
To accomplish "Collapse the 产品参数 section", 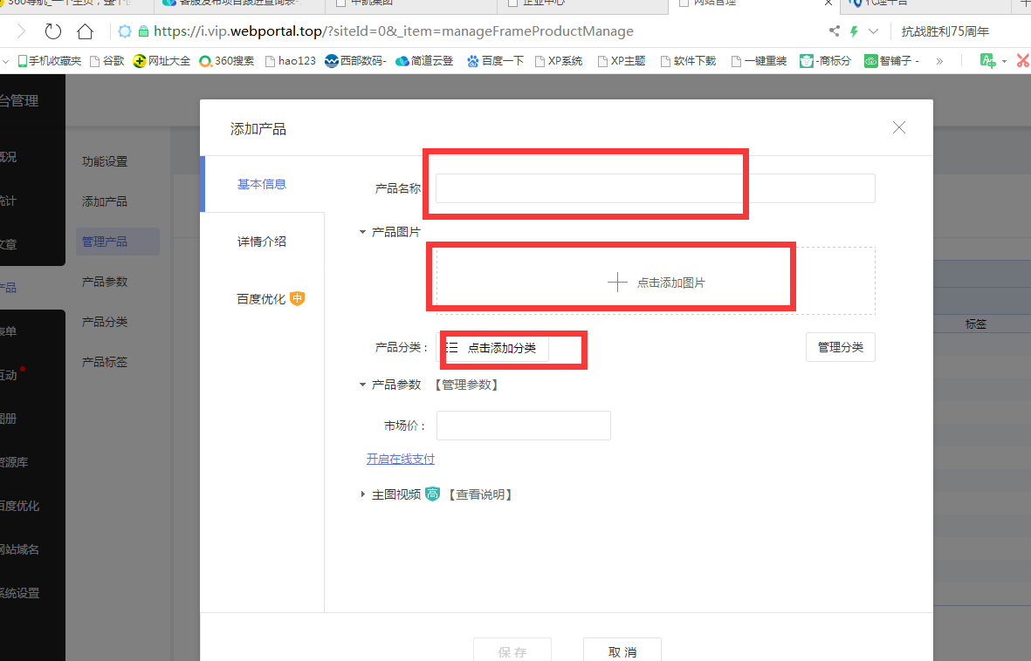I will click(363, 385).
